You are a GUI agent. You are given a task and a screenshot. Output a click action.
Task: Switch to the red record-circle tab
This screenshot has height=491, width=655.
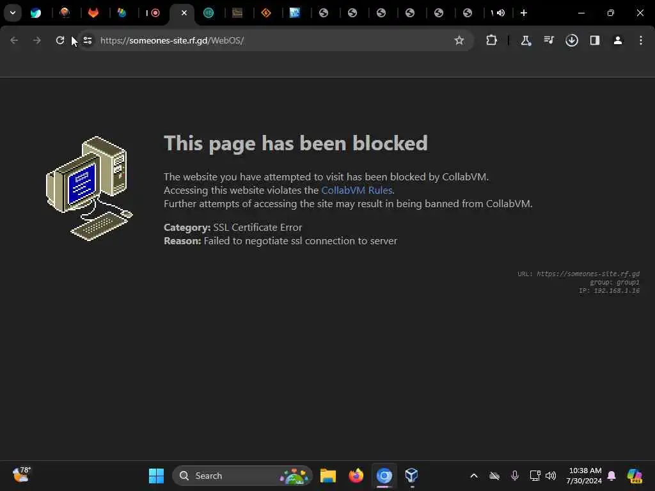click(x=155, y=13)
